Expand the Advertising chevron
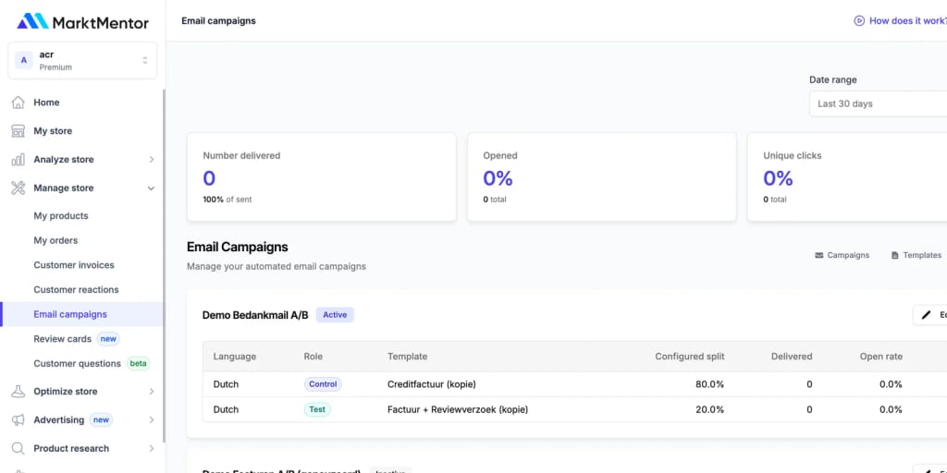This screenshot has width=947, height=473. 151,420
